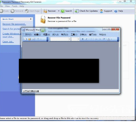136x122 pixels.
Task: Open the View menu in Passware
Action: [7, 6]
